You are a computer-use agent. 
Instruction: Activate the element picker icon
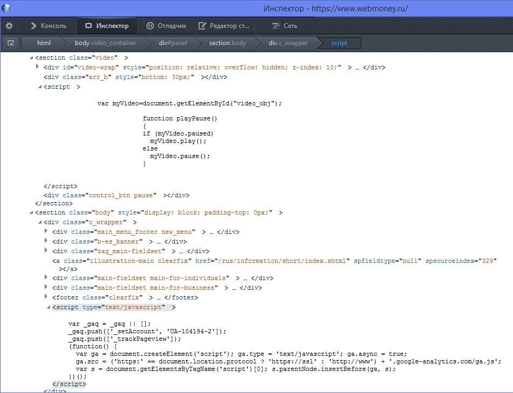[x=11, y=43]
